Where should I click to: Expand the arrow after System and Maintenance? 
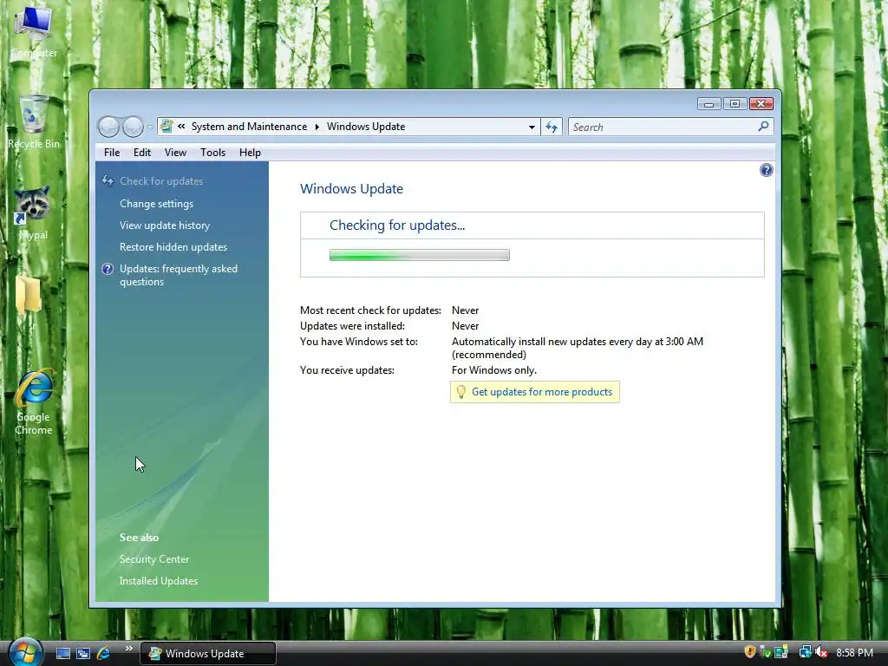(317, 127)
